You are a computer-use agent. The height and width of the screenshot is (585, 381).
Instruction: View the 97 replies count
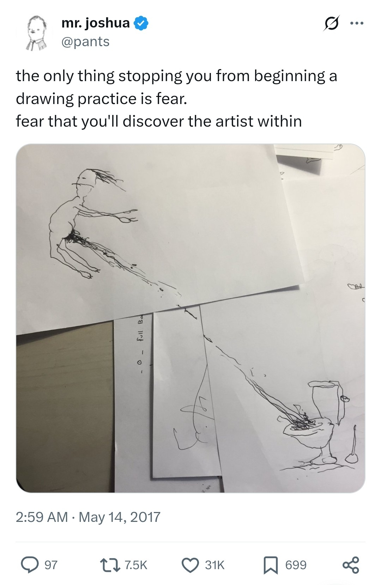coord(51,565)
